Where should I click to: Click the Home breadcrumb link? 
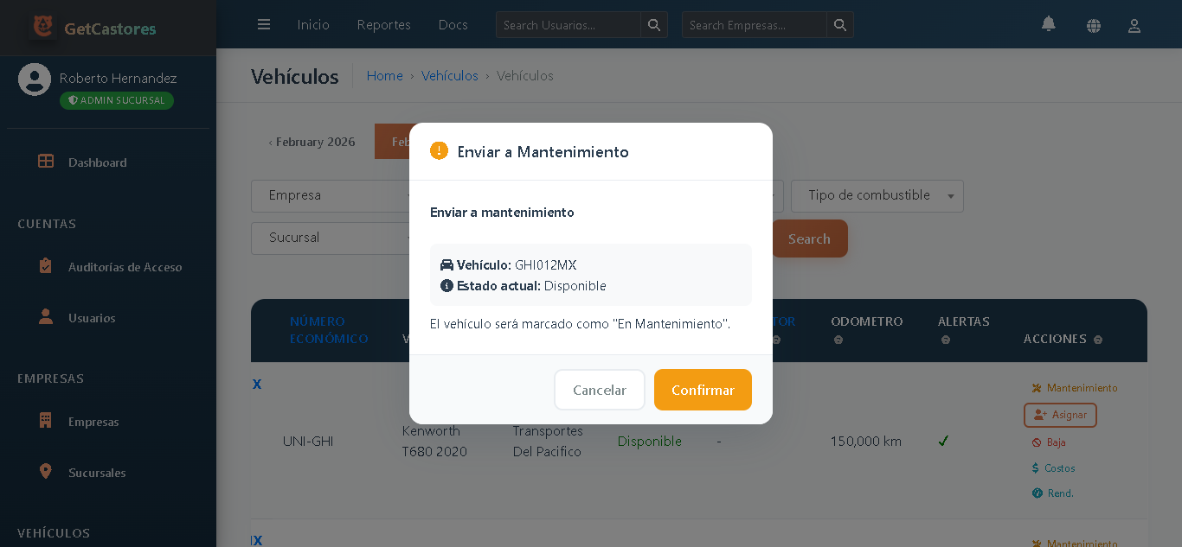pyautogui.click(x=385, y=76)
